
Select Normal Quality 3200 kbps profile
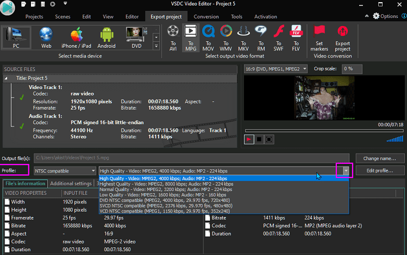(x=224, y=189)
